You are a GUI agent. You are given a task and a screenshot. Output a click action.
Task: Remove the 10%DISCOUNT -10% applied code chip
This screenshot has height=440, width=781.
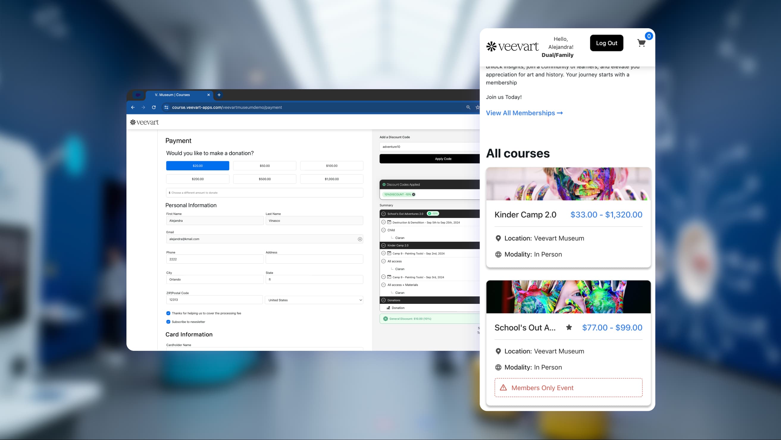(414, 194)
